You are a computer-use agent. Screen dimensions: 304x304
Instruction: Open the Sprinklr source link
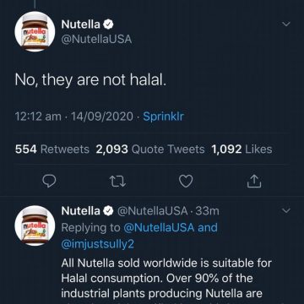click(164, 117)
